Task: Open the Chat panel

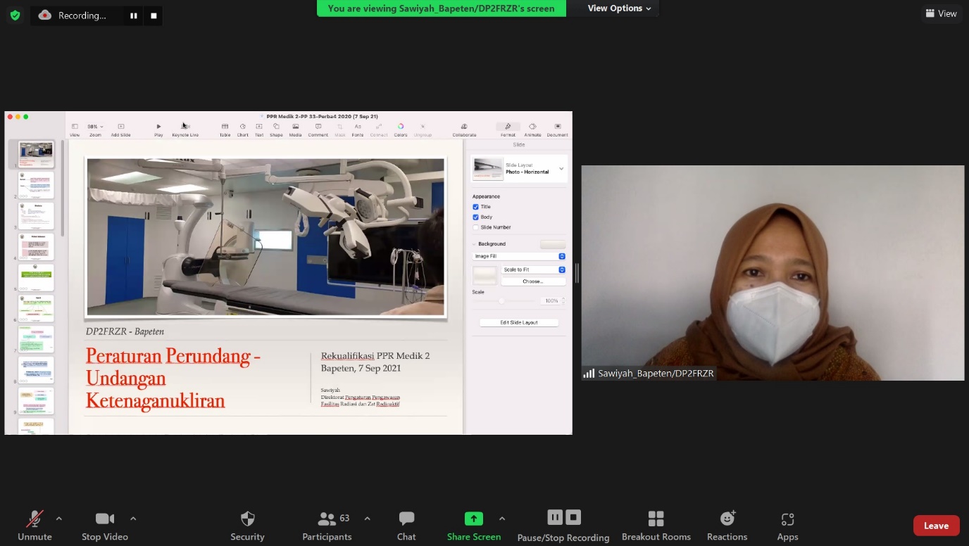Action: [x=406, y=526]
